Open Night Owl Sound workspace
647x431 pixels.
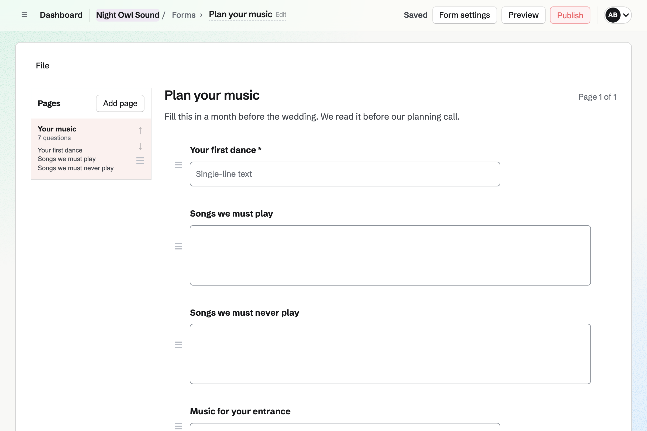click(x=128, y=15)
